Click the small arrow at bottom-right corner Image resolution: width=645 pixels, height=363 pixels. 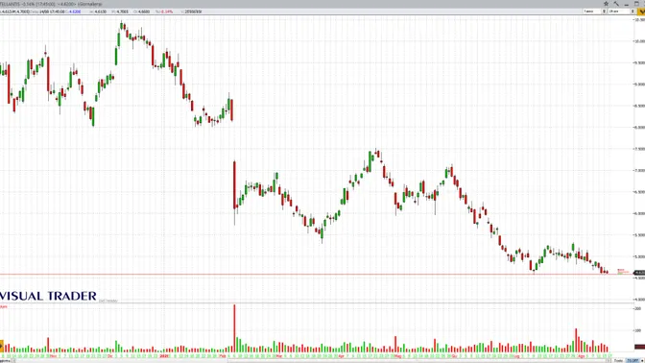tap(642, 360)
